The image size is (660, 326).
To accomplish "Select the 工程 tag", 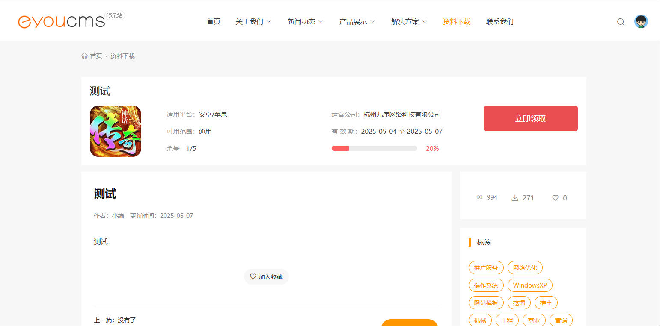I will point(507,320).
